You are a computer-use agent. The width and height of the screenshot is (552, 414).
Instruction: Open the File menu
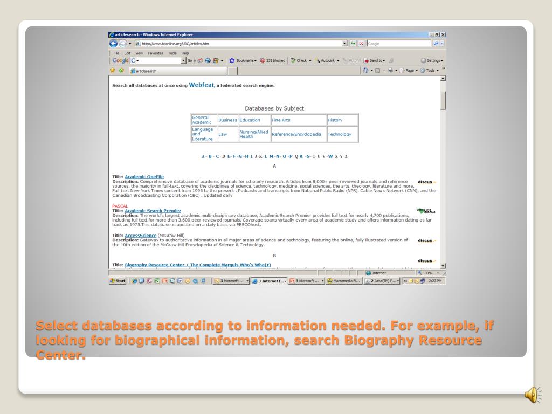(x=116, y=53)
